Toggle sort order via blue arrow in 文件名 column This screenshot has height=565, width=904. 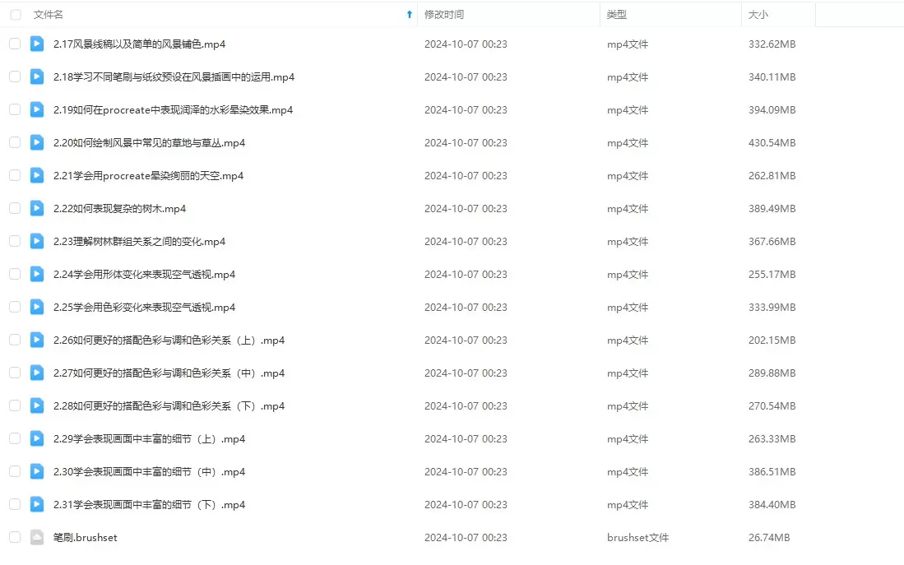410,15
